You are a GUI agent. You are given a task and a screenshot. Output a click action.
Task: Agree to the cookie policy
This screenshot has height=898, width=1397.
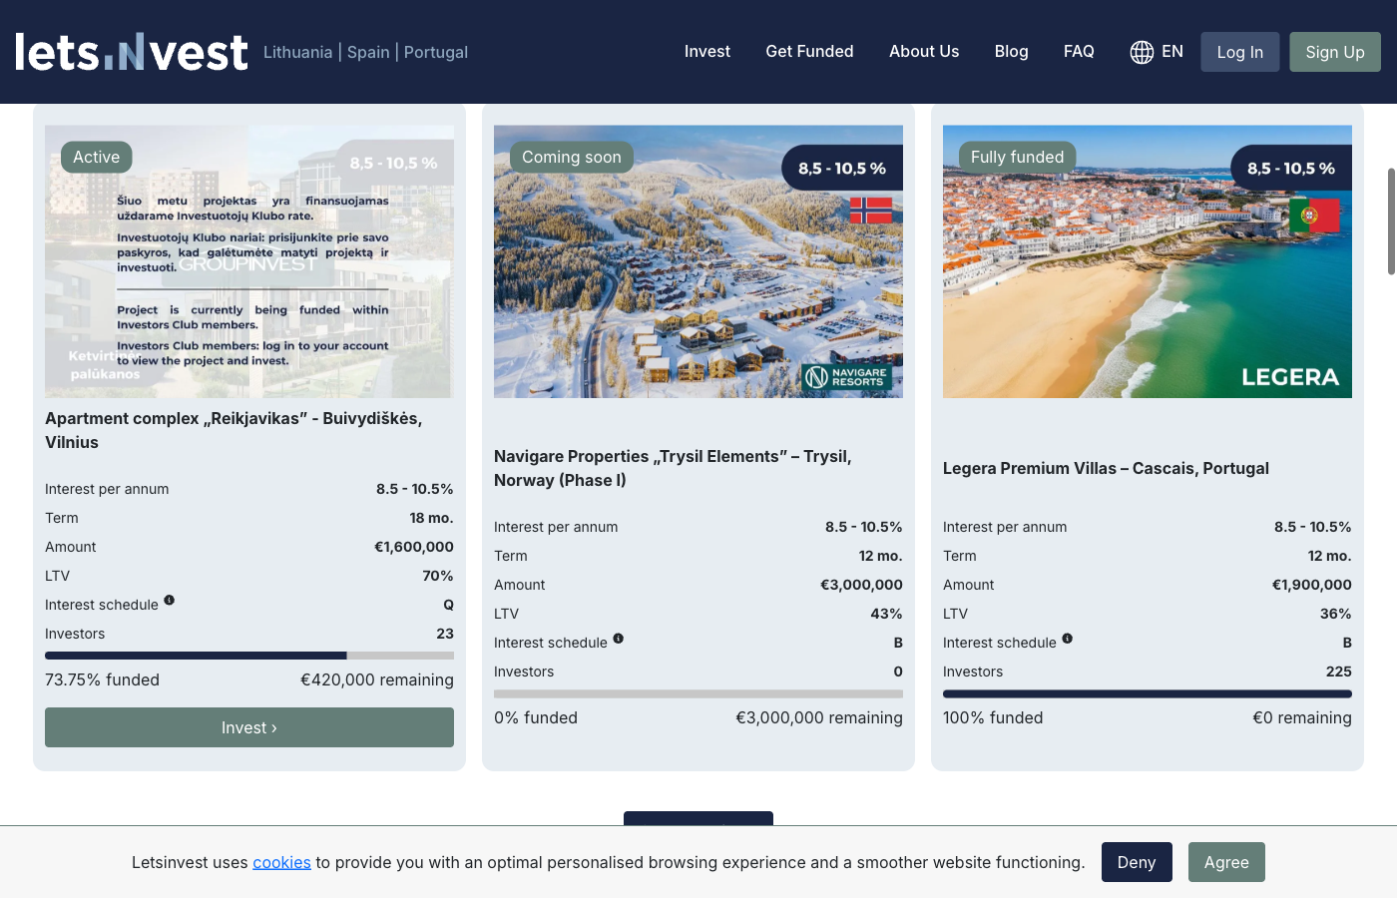(1226, 862)
